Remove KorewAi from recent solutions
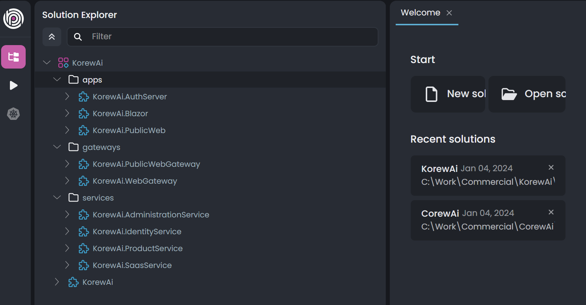Viewport: 586px width, 305px height. tap(551, 168)
